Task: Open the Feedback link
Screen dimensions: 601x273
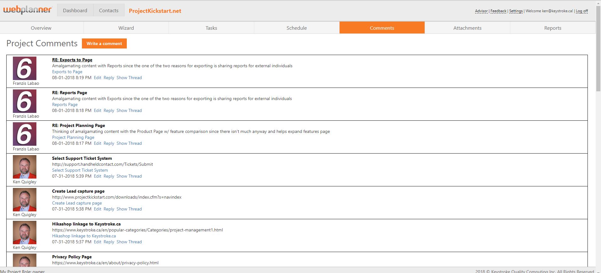Action: click(498, 11)
